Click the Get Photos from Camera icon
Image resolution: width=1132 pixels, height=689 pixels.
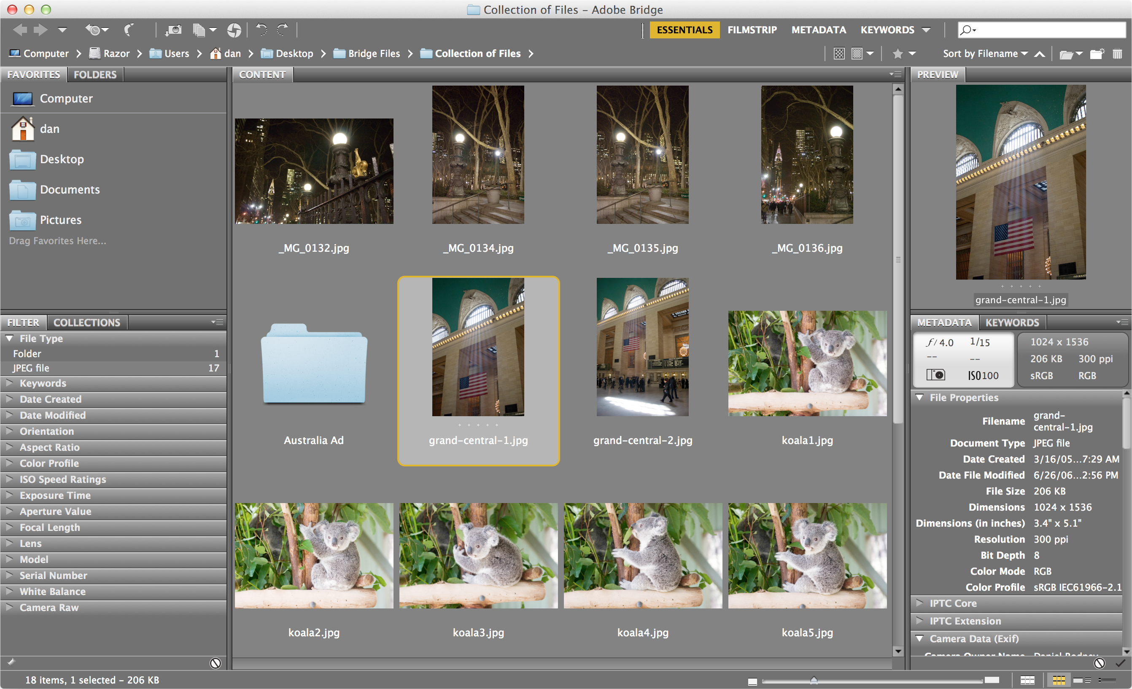174,30
